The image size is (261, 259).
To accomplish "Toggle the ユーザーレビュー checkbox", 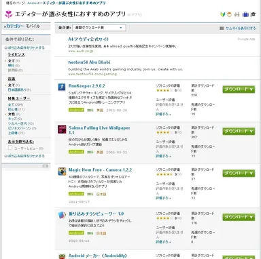I will pos(10,148).
